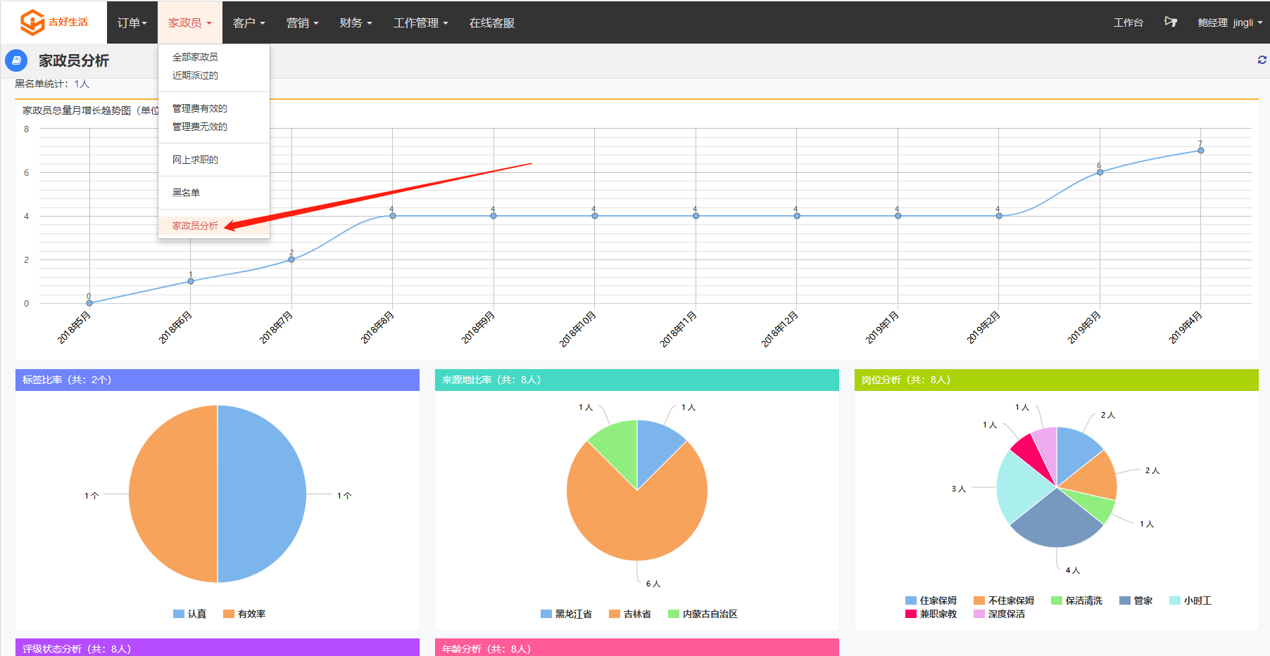Open the 工作台 link

[x=1128, y=22]
